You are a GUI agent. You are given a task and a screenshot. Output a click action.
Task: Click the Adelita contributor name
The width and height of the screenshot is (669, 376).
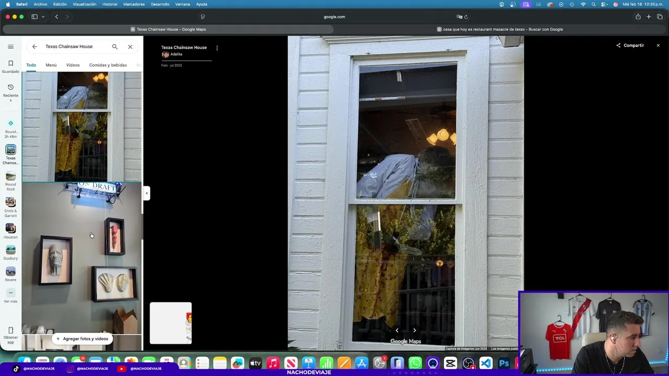[x=176, y=54]
